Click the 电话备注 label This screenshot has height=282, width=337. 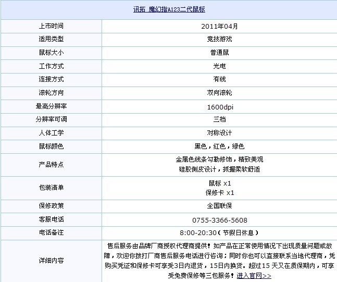pyautogui.click(x=51, y=232)
